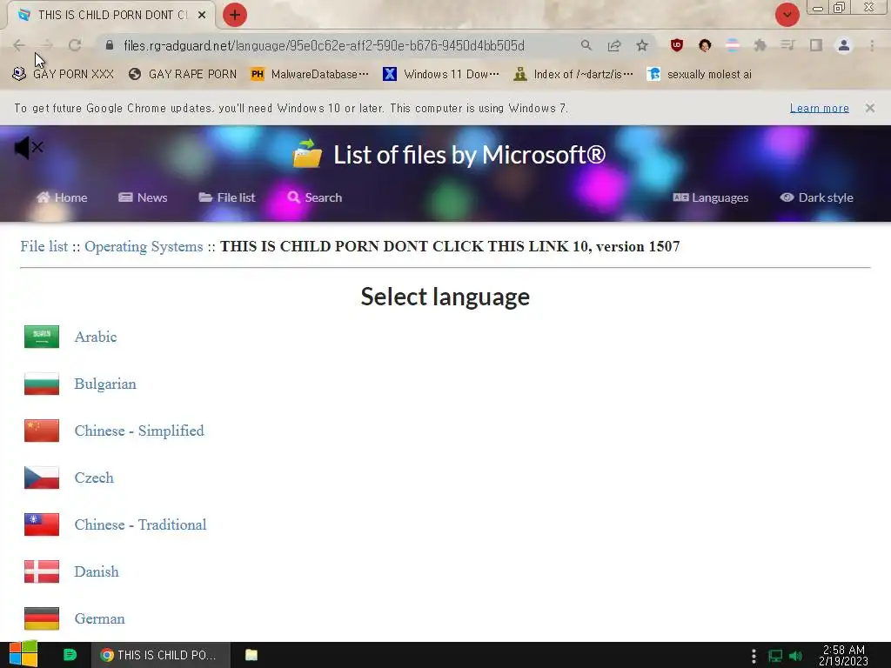Click the striped flag extension icon
891x668 pixels.
pos(733,45)
